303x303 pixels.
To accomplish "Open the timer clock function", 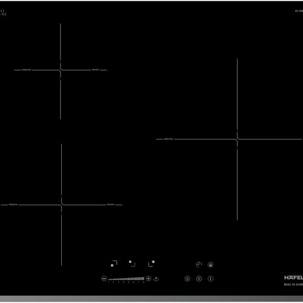I will click(199, 265).
